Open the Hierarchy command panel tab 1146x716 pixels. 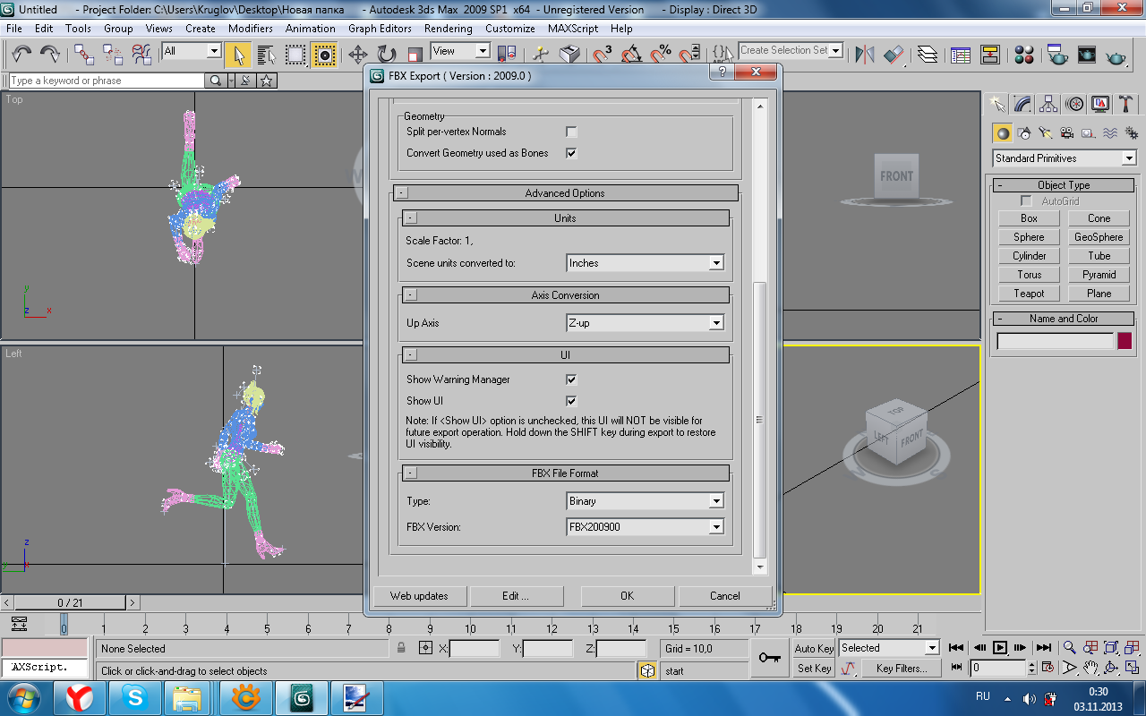coord(1048,104)
